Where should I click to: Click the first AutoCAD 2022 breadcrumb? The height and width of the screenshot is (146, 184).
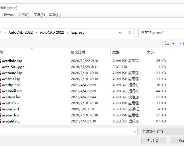(21, 32)
